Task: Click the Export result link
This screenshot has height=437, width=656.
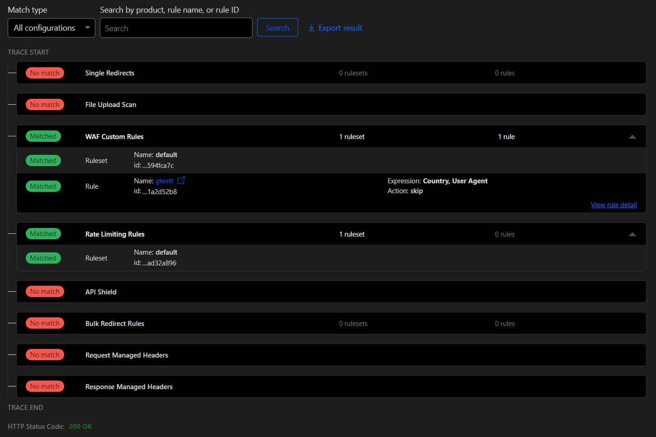Action: [340, 28]
